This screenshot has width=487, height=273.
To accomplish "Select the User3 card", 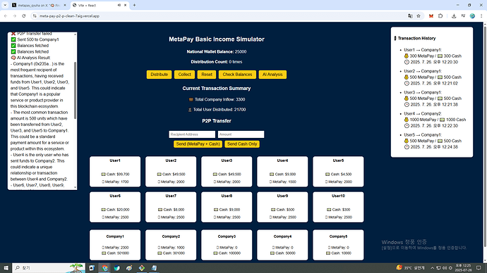I will pos(227,172).
